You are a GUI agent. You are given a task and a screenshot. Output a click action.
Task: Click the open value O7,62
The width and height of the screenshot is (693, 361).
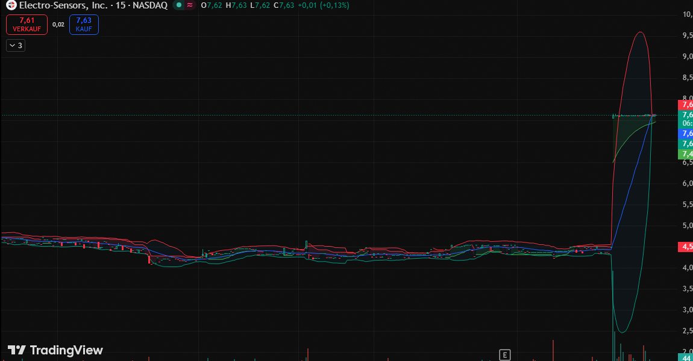pos(212,5)
